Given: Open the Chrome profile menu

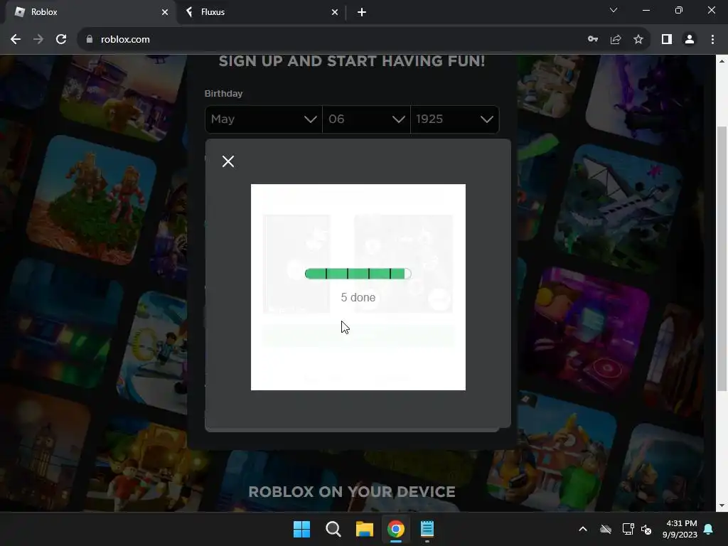Looking at the screenshot, I should click(x=690, y=40).
